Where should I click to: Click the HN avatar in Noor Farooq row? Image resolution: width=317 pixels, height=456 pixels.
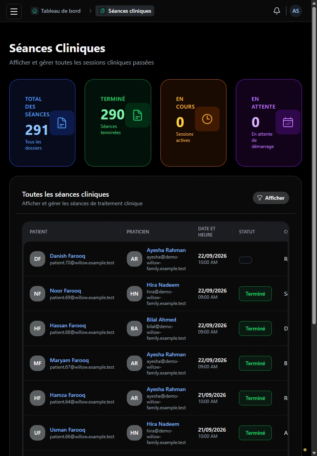pos(135,294)
